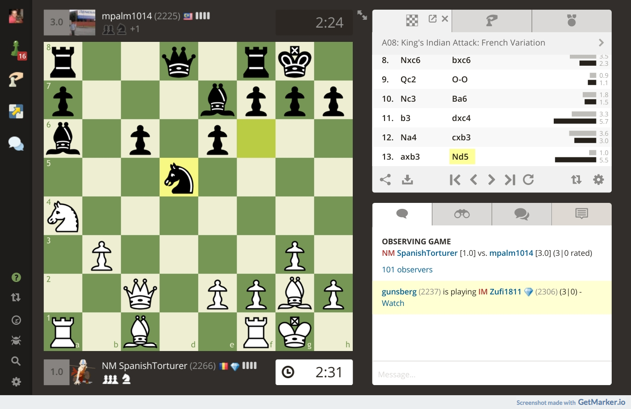Image resolution: width=631 pixels, height=409 pixels.
Task: Open the green Help question mark icon
Action: coord(16,277)
